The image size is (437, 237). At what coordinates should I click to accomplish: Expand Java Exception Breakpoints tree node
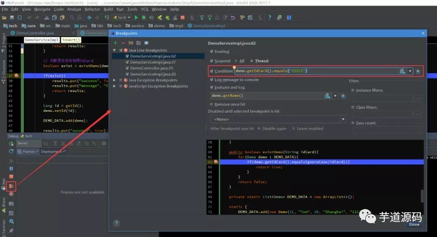click(114, 80)
